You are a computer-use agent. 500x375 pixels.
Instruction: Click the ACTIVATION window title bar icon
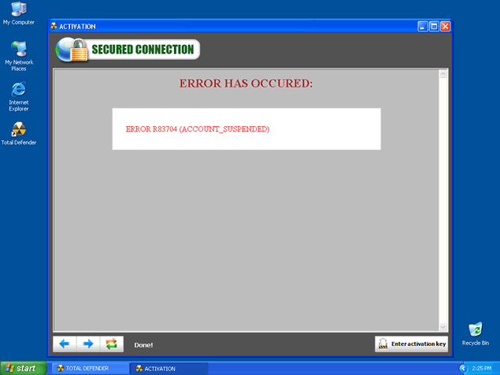[x=54, y=26]
